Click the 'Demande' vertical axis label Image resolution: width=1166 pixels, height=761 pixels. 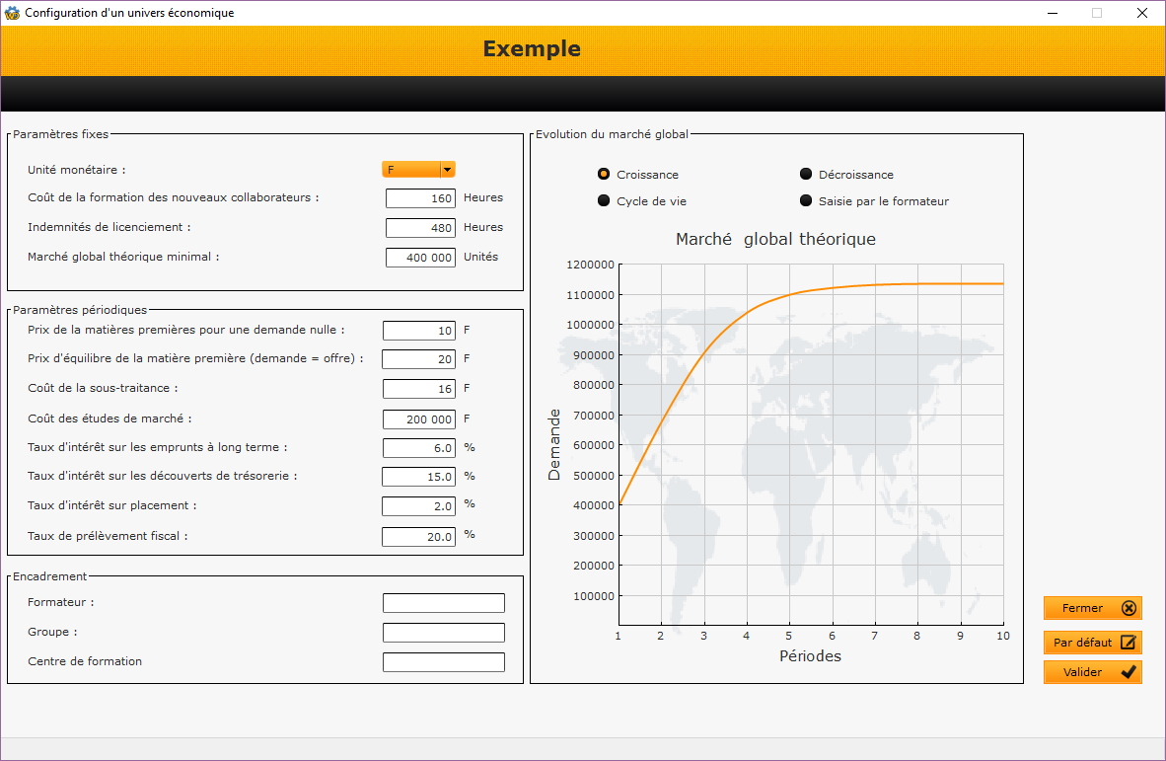554,445
